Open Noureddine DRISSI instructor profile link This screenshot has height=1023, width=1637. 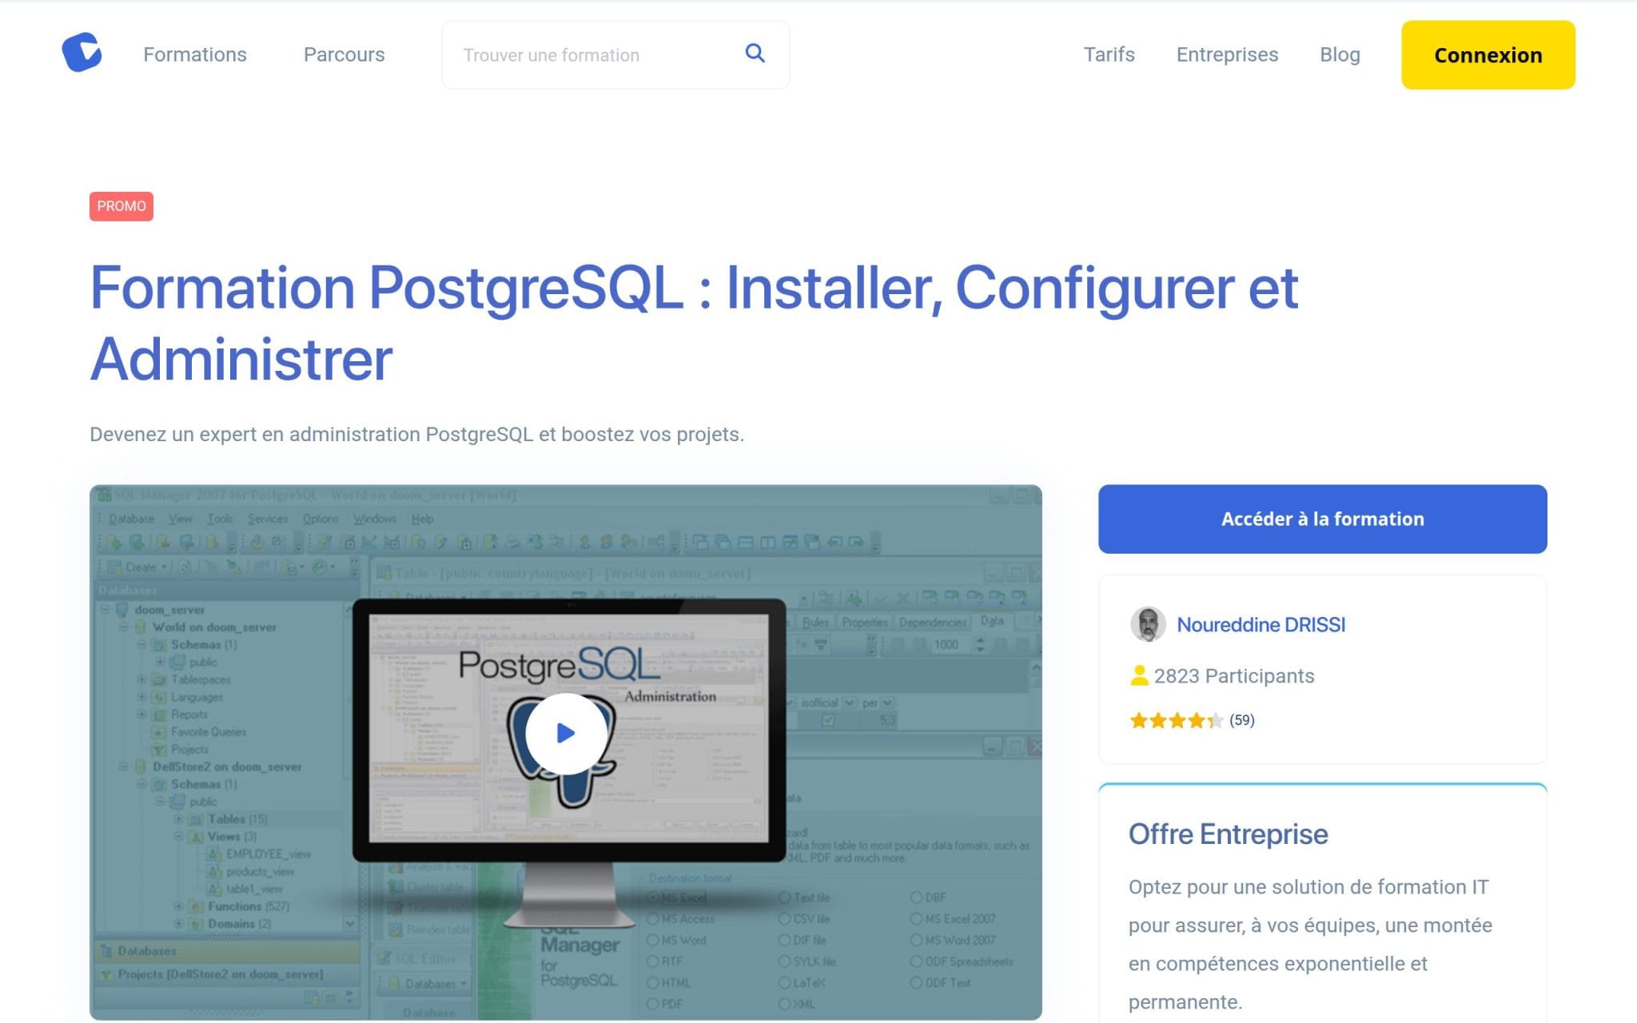pos(1261,624)
